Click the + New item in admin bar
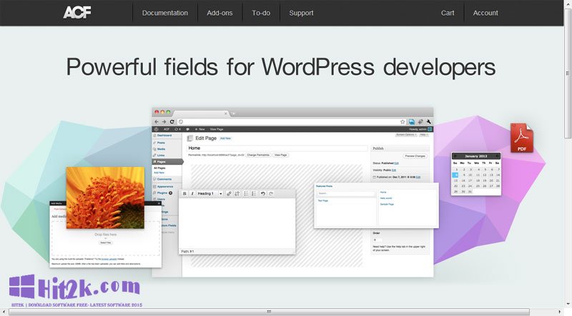 click(x=199, y=129)
